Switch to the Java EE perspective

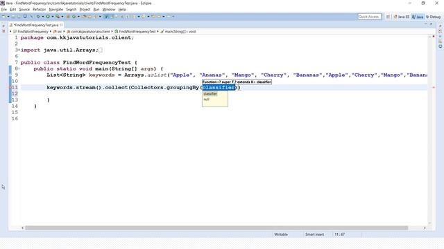point(402,17)
